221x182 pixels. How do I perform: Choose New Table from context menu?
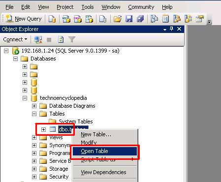tap(105, 134)
